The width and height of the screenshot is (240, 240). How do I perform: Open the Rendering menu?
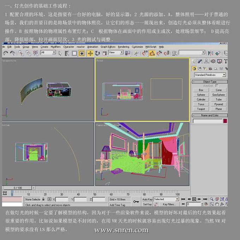[124, 47]
